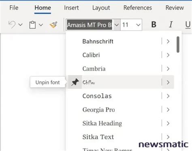The width and height of the screenshot is (192, 151).
Task: Expand Chiller font variants chevron
Action: (x=168, y=82)
